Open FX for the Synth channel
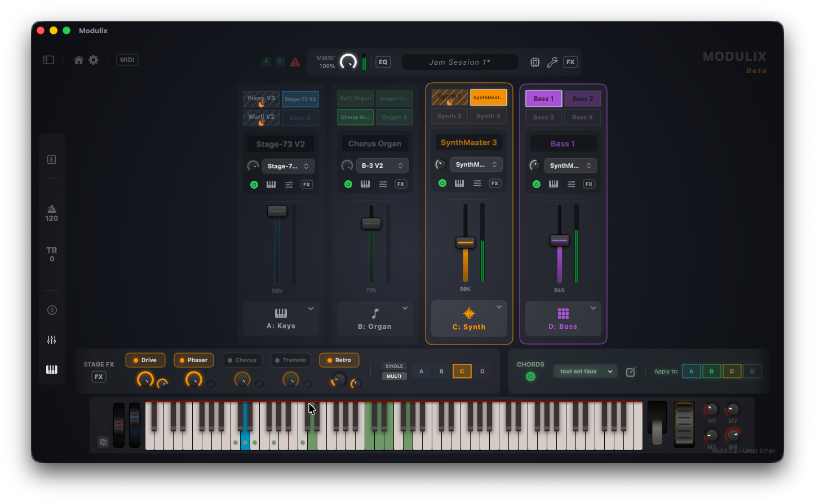This screenshot has height=504, width=815. pos(495,183)
